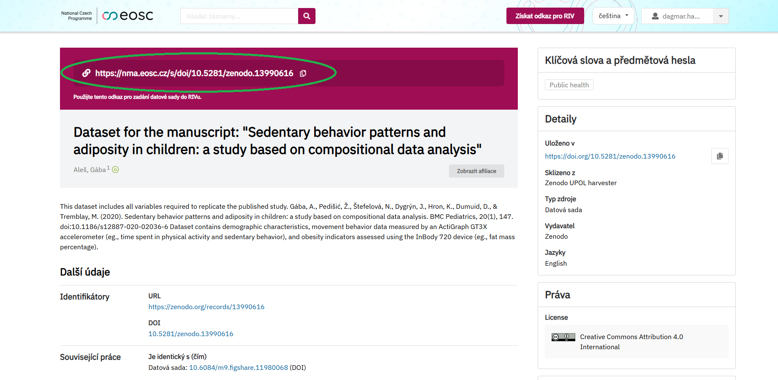Click the DOI 10.5281/zenodo.13990616 link

pos(190,334)
